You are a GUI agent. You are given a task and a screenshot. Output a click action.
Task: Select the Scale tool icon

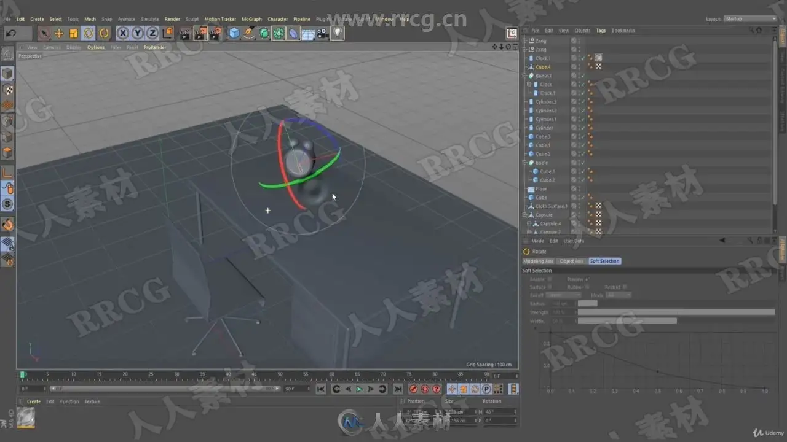coord(74,33)
